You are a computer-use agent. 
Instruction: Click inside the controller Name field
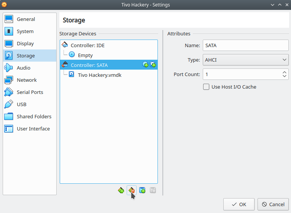point(245,45)
